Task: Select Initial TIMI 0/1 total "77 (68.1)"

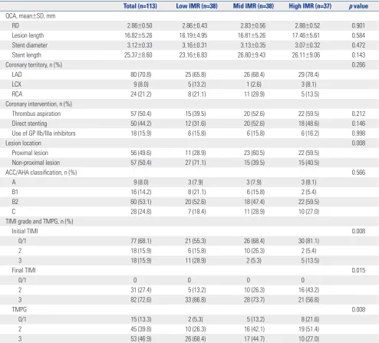Action: 141,241
